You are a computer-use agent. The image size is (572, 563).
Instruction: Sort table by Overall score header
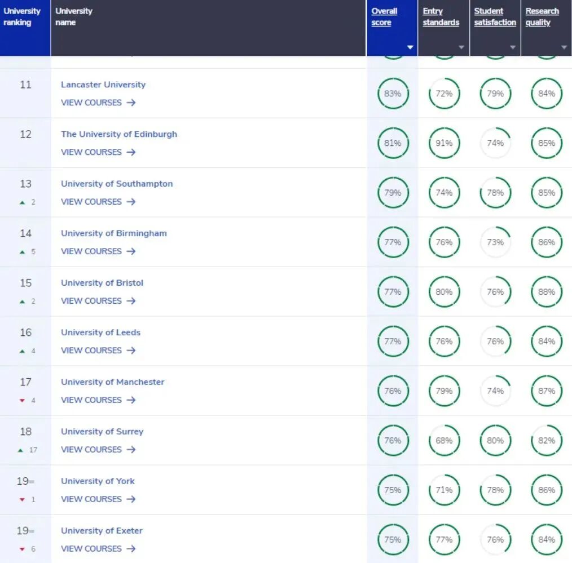point(384,17)
